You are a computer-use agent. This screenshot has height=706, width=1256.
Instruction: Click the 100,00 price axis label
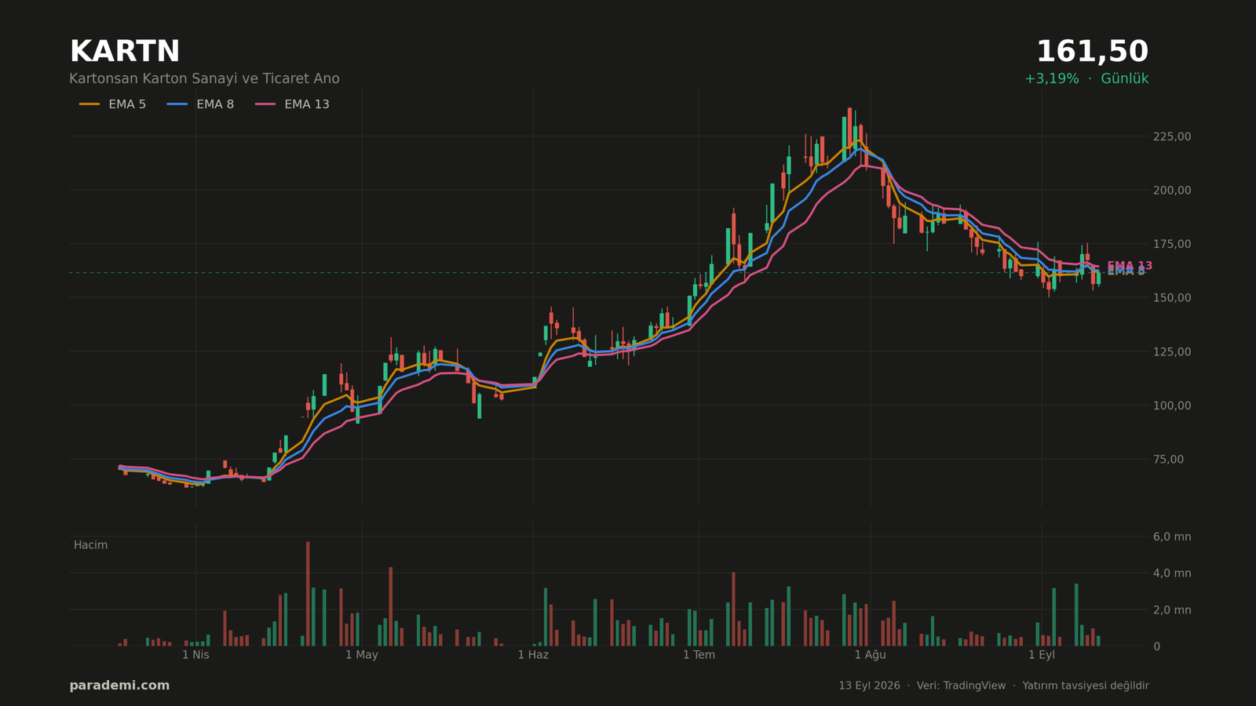[1172, 406]
